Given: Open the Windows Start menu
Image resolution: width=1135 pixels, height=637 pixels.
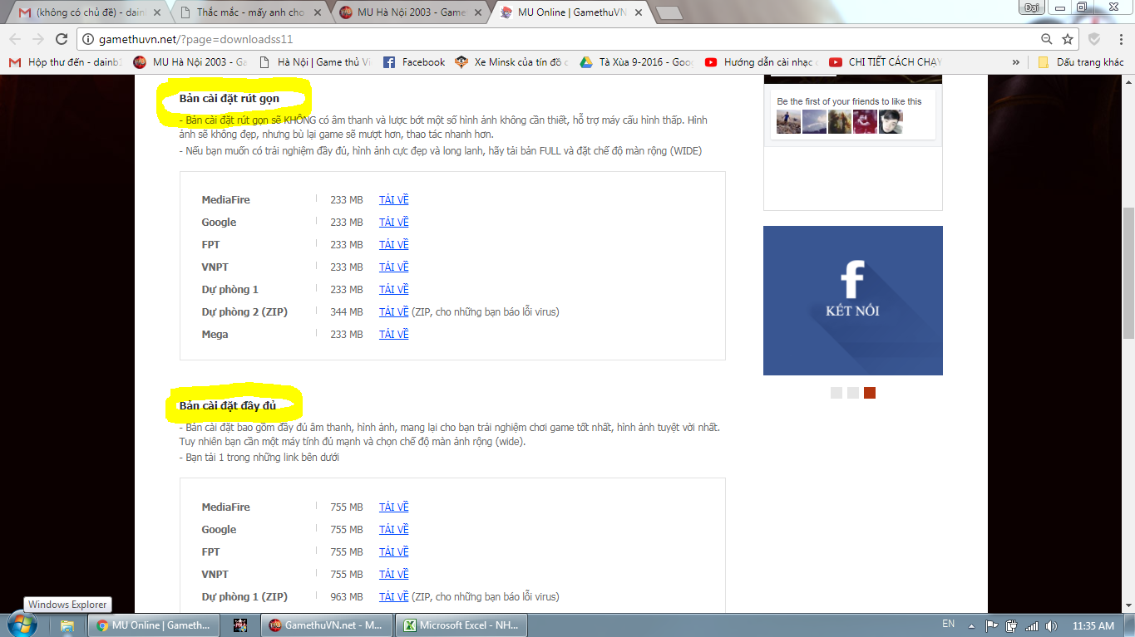Looking at the screenshot, I should tap(22, 625).
